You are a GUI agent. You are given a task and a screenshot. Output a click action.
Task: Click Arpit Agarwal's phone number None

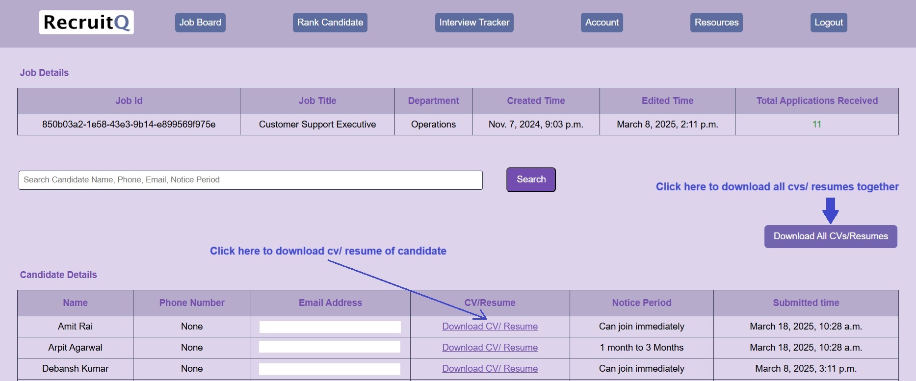click(x=192, y=348)
